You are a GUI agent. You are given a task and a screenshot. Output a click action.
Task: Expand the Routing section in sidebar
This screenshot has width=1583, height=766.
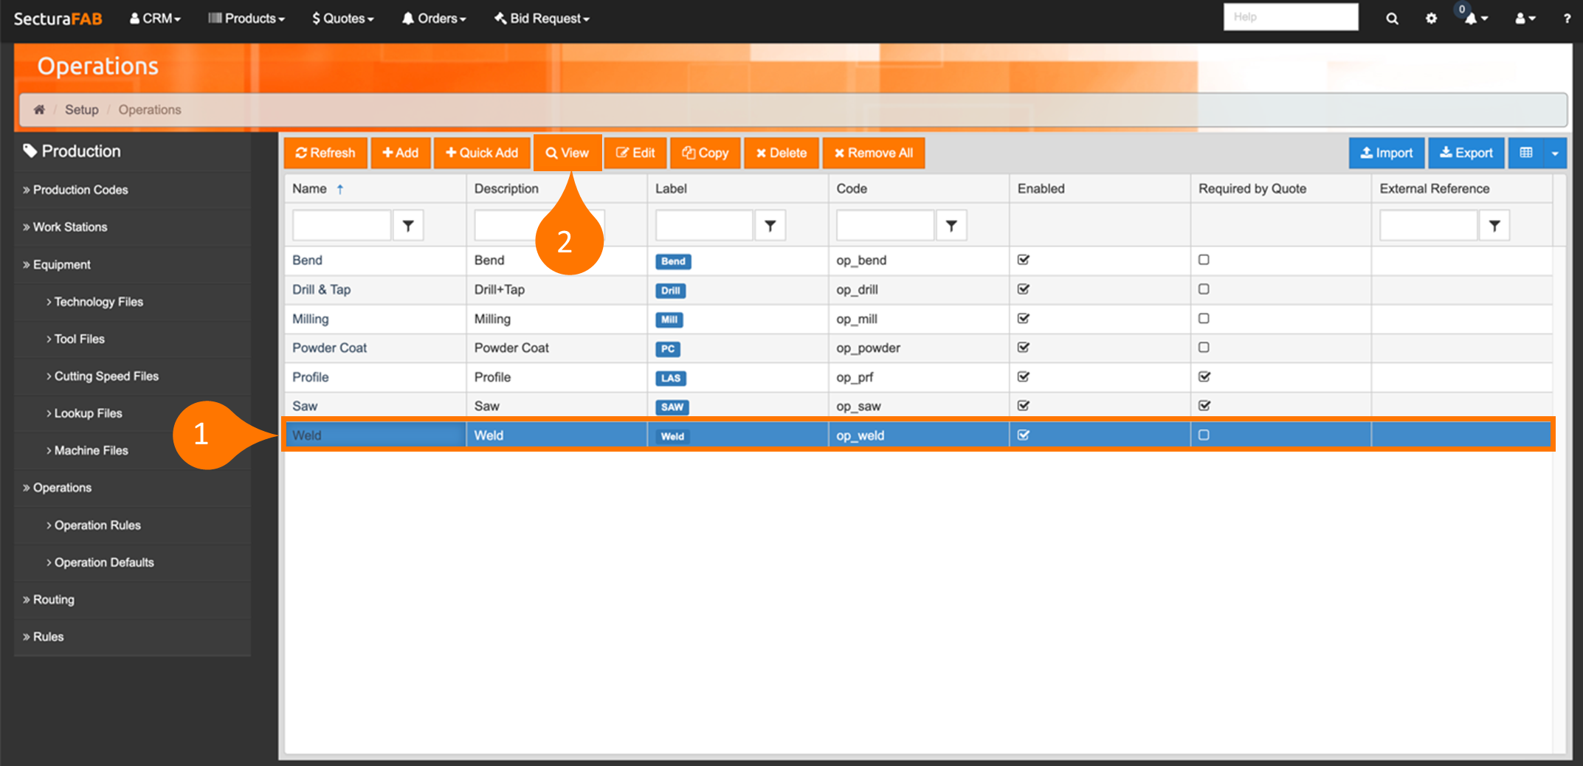click(x=53, y=599)
